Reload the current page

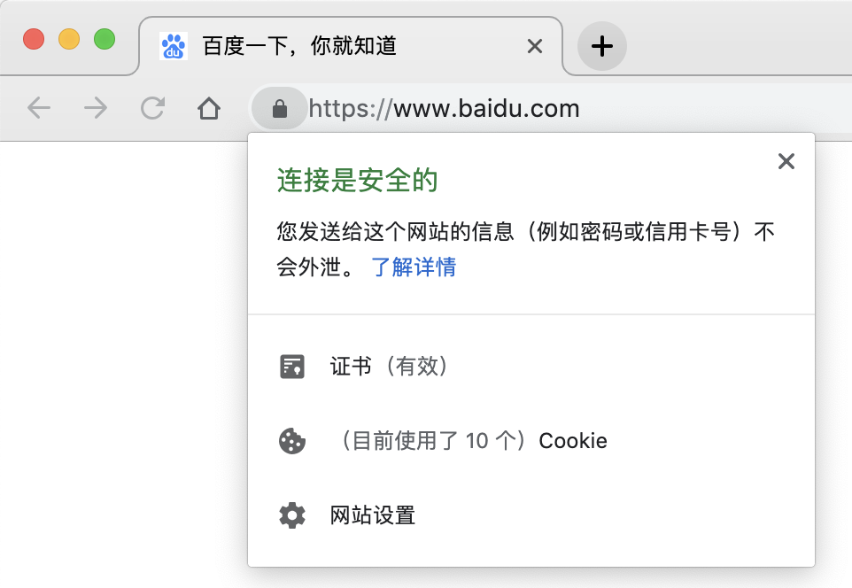[152, 109]
